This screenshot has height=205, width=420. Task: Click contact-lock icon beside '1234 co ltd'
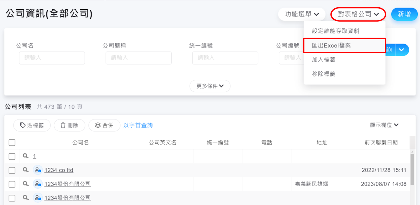click(38, 170)
